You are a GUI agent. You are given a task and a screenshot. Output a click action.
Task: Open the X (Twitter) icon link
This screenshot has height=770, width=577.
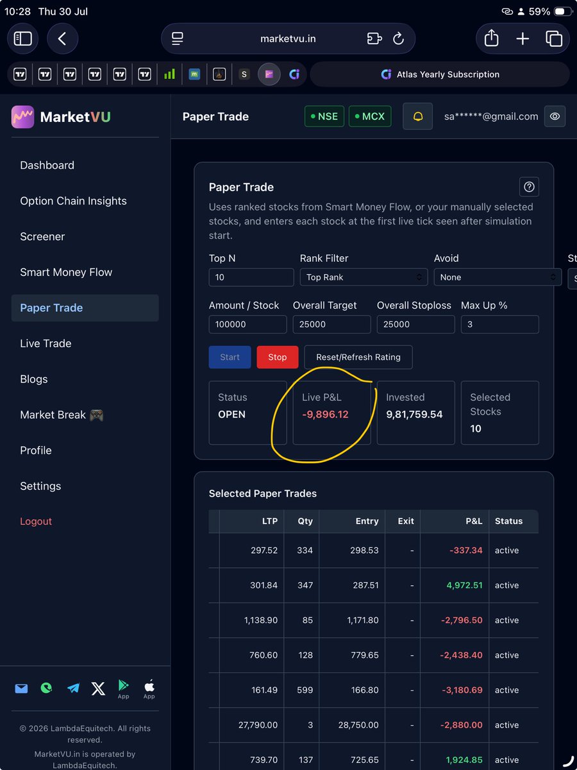[x=98, y=689]
